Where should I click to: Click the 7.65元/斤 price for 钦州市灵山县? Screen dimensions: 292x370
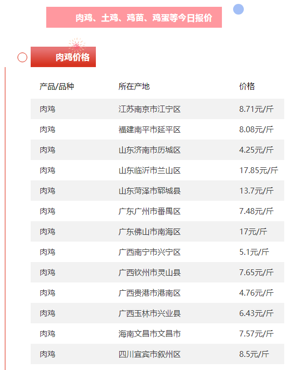click(x=256, y=273)
